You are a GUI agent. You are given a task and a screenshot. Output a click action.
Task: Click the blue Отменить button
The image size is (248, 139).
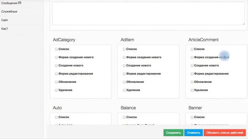pyautogui.click(x=193, y=133)
